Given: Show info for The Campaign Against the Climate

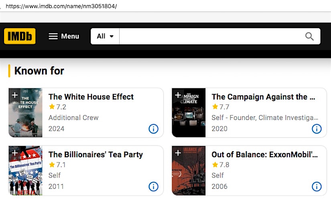Looking at the screenshot, I should tap(317, 129).
